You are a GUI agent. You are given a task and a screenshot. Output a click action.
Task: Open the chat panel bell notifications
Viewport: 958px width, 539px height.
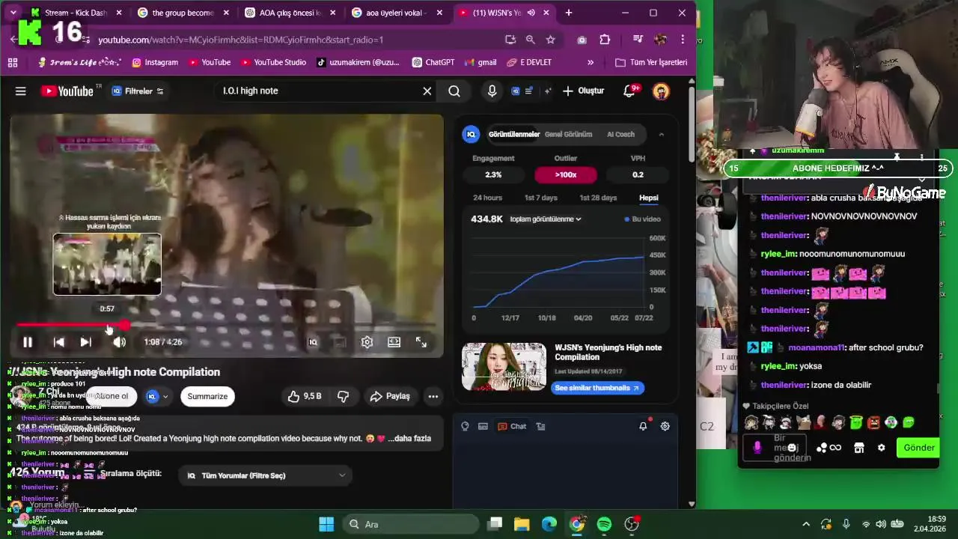[x=643, y=427]
